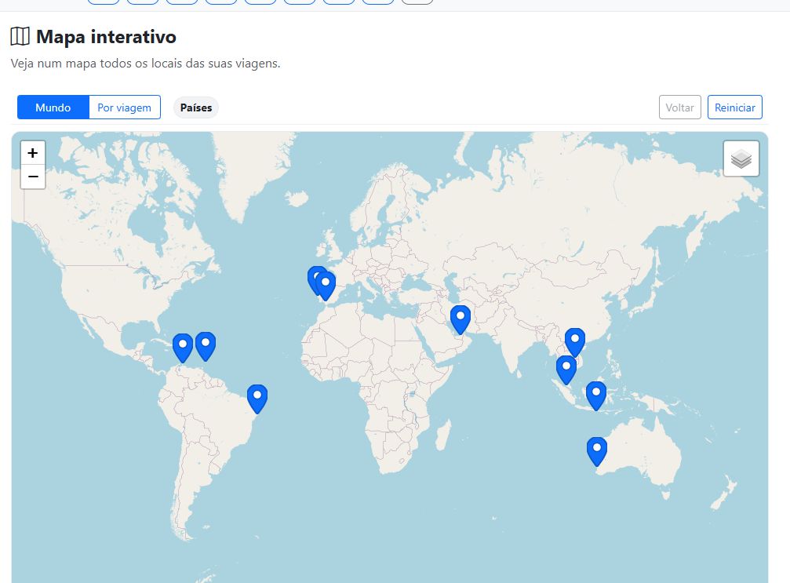790x583 pixels.
Task: Click the Voltar button
Action: click(x=679, y=107)
